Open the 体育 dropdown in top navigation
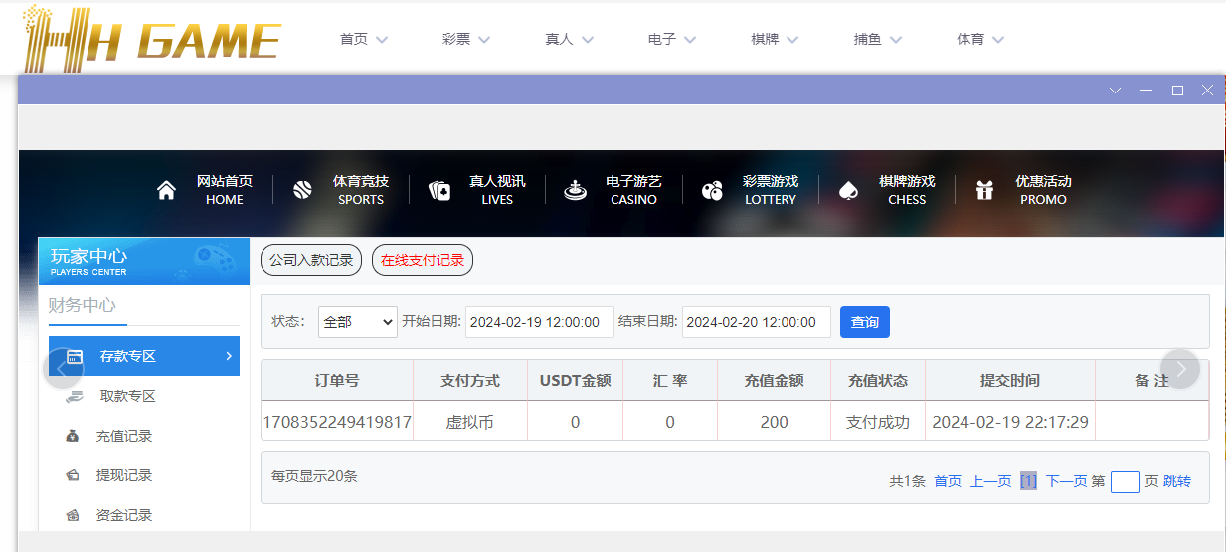 [x=980, y=40]
